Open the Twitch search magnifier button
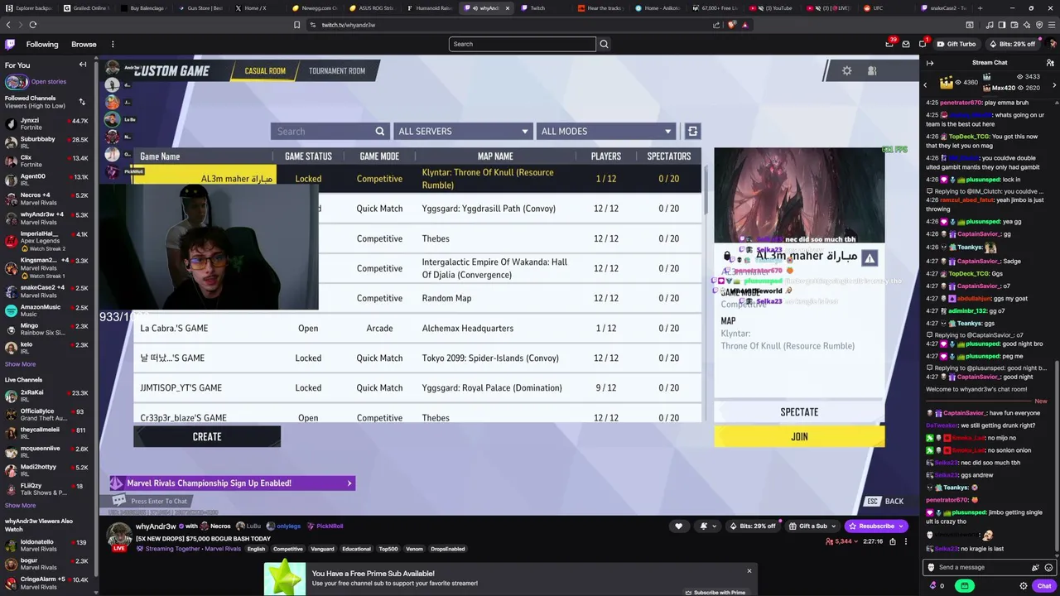The width and height of the screenshot is (1060, 596). [604, 44]
